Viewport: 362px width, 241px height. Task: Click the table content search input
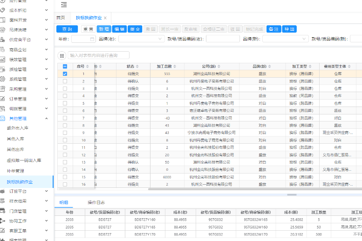click(99, 55)
